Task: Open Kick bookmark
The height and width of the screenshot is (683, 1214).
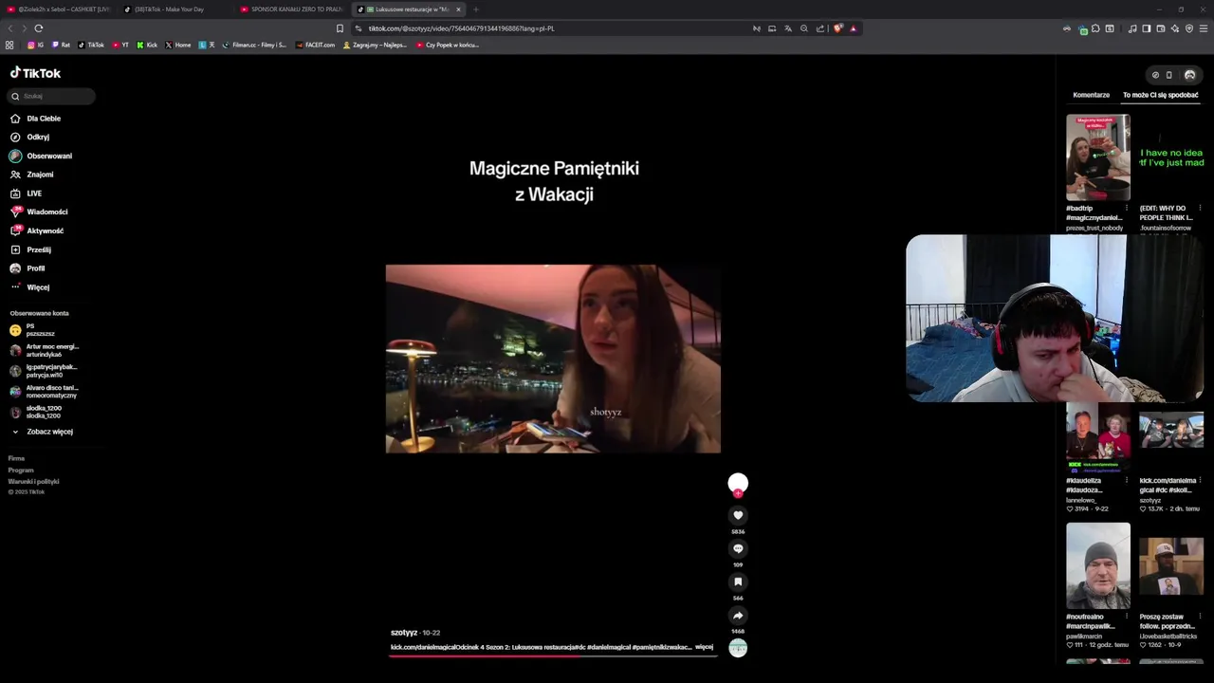Action: pyautogui.click(x=147, y=45)
